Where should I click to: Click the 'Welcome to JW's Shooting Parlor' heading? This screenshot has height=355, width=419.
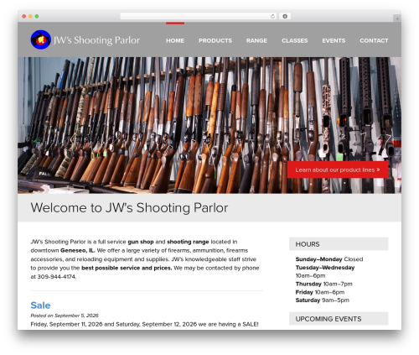click(129, 208)
